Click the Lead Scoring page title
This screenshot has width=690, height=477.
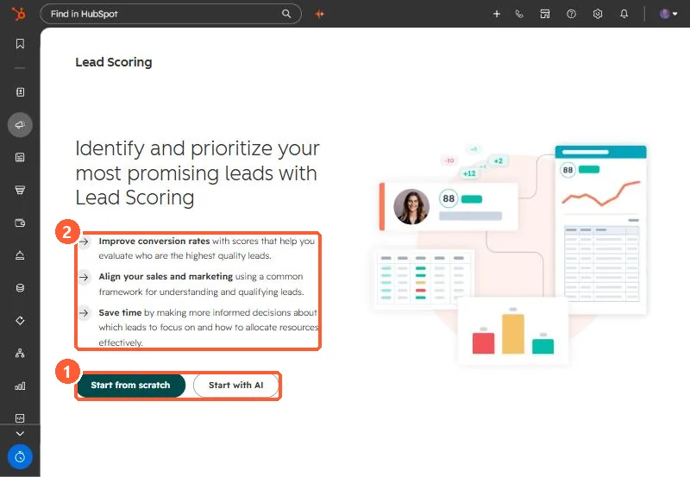point(114,62)
